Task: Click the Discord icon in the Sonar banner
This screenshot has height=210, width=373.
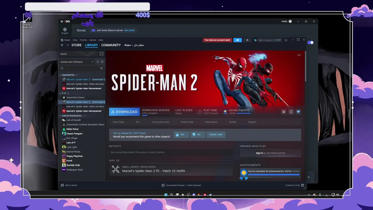Action: point(93,30)
